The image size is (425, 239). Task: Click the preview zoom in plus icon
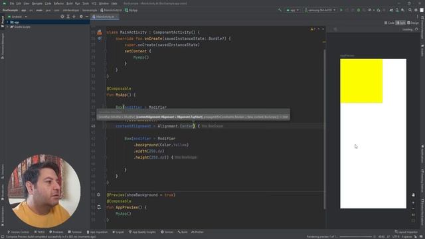point(413,202)
